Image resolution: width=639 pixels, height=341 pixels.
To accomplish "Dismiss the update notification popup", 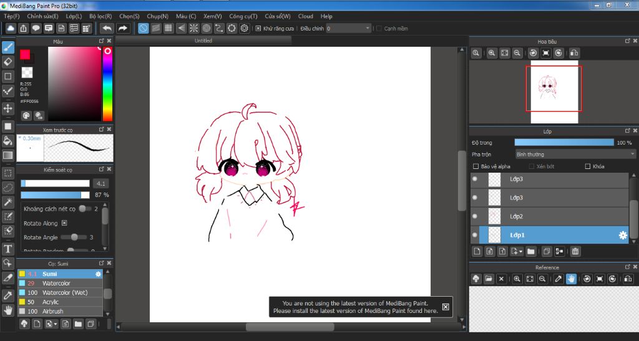I will click(x=446, y=307).
